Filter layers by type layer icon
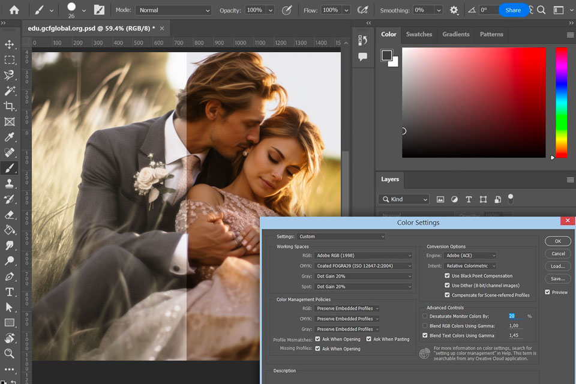The height and width of the screenshot is (384, 576). pos(469,199)
